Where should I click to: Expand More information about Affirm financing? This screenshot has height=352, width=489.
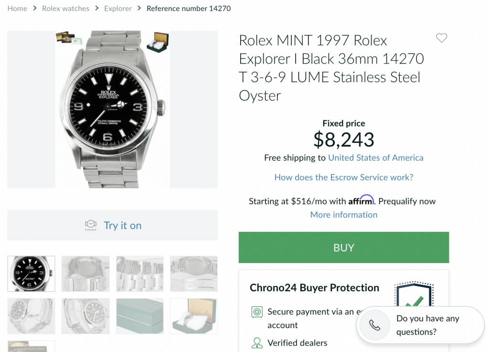coord(343,214)
